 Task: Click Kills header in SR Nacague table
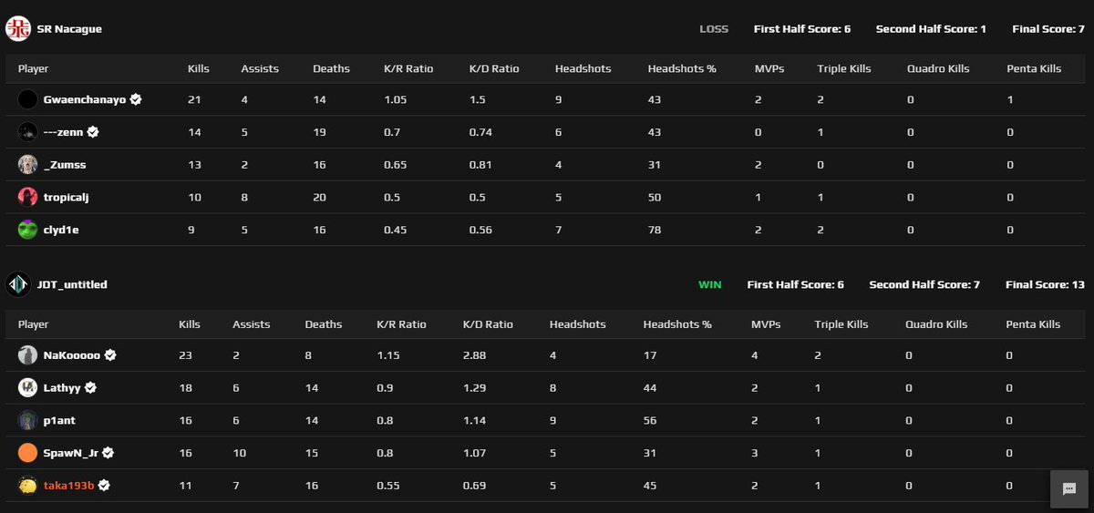coord(199,68)
